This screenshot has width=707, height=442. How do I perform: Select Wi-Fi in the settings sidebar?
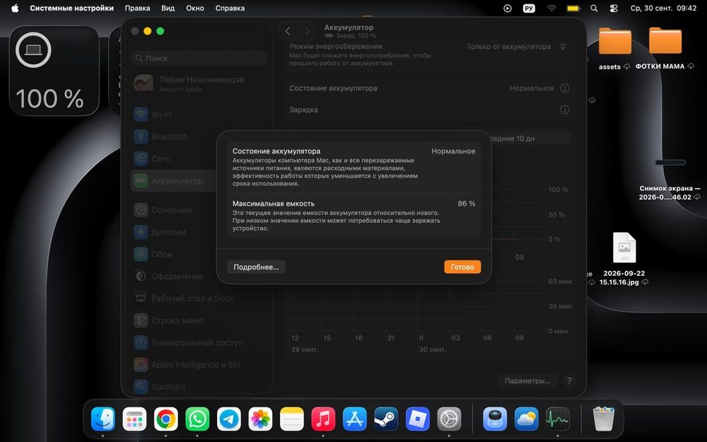pos(199,115)
